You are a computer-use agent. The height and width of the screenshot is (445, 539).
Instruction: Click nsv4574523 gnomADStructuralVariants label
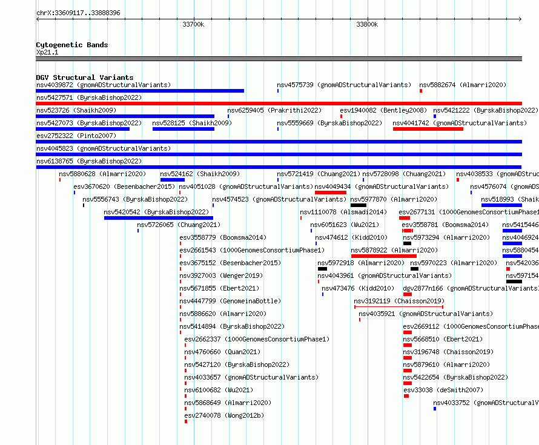pyautogui.click(x=279, y=199)
